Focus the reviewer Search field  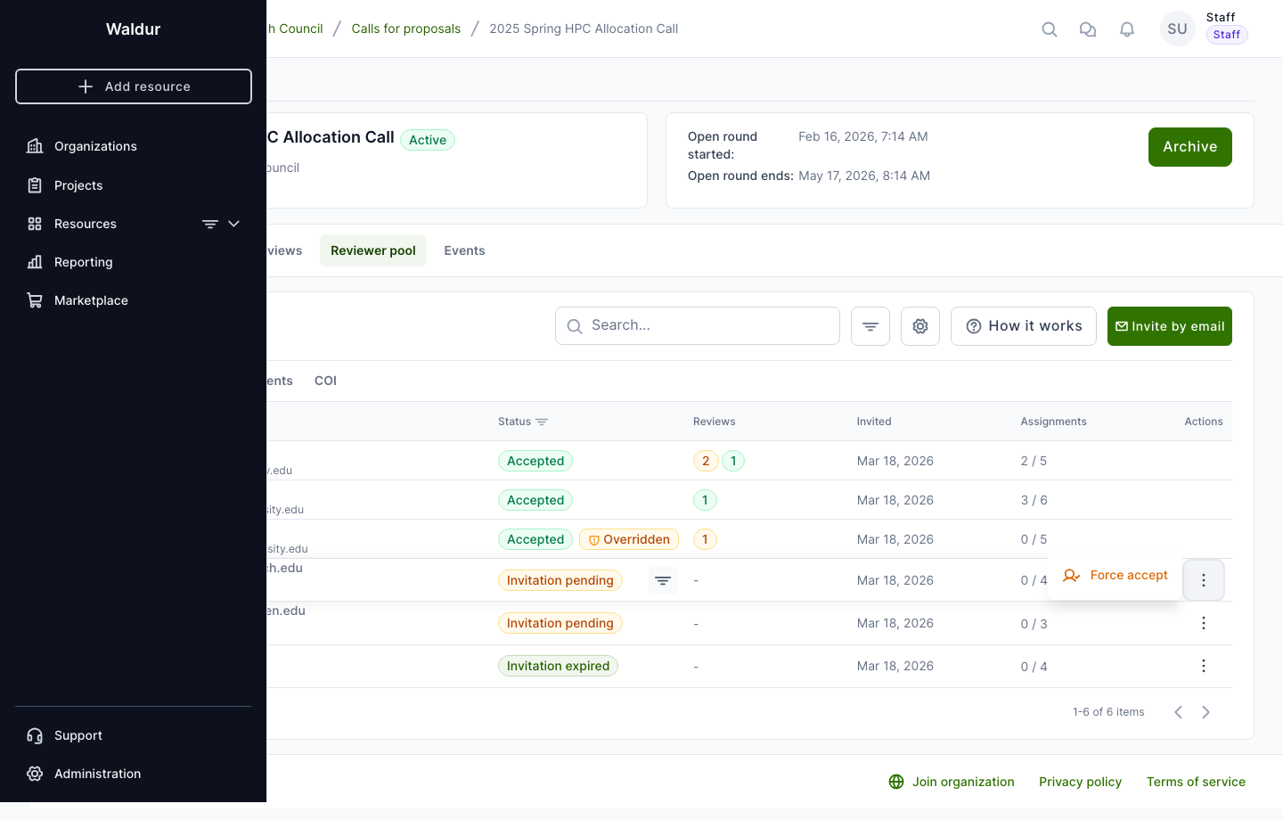(708, 326)
